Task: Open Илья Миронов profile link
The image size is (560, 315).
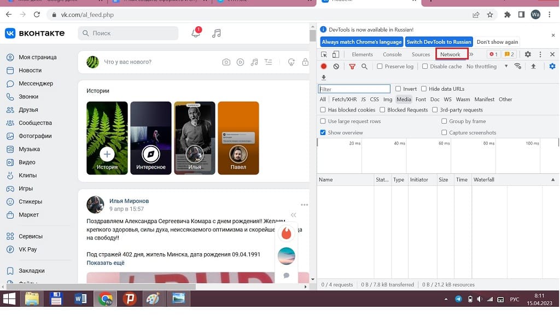Action: pos(129,201)
